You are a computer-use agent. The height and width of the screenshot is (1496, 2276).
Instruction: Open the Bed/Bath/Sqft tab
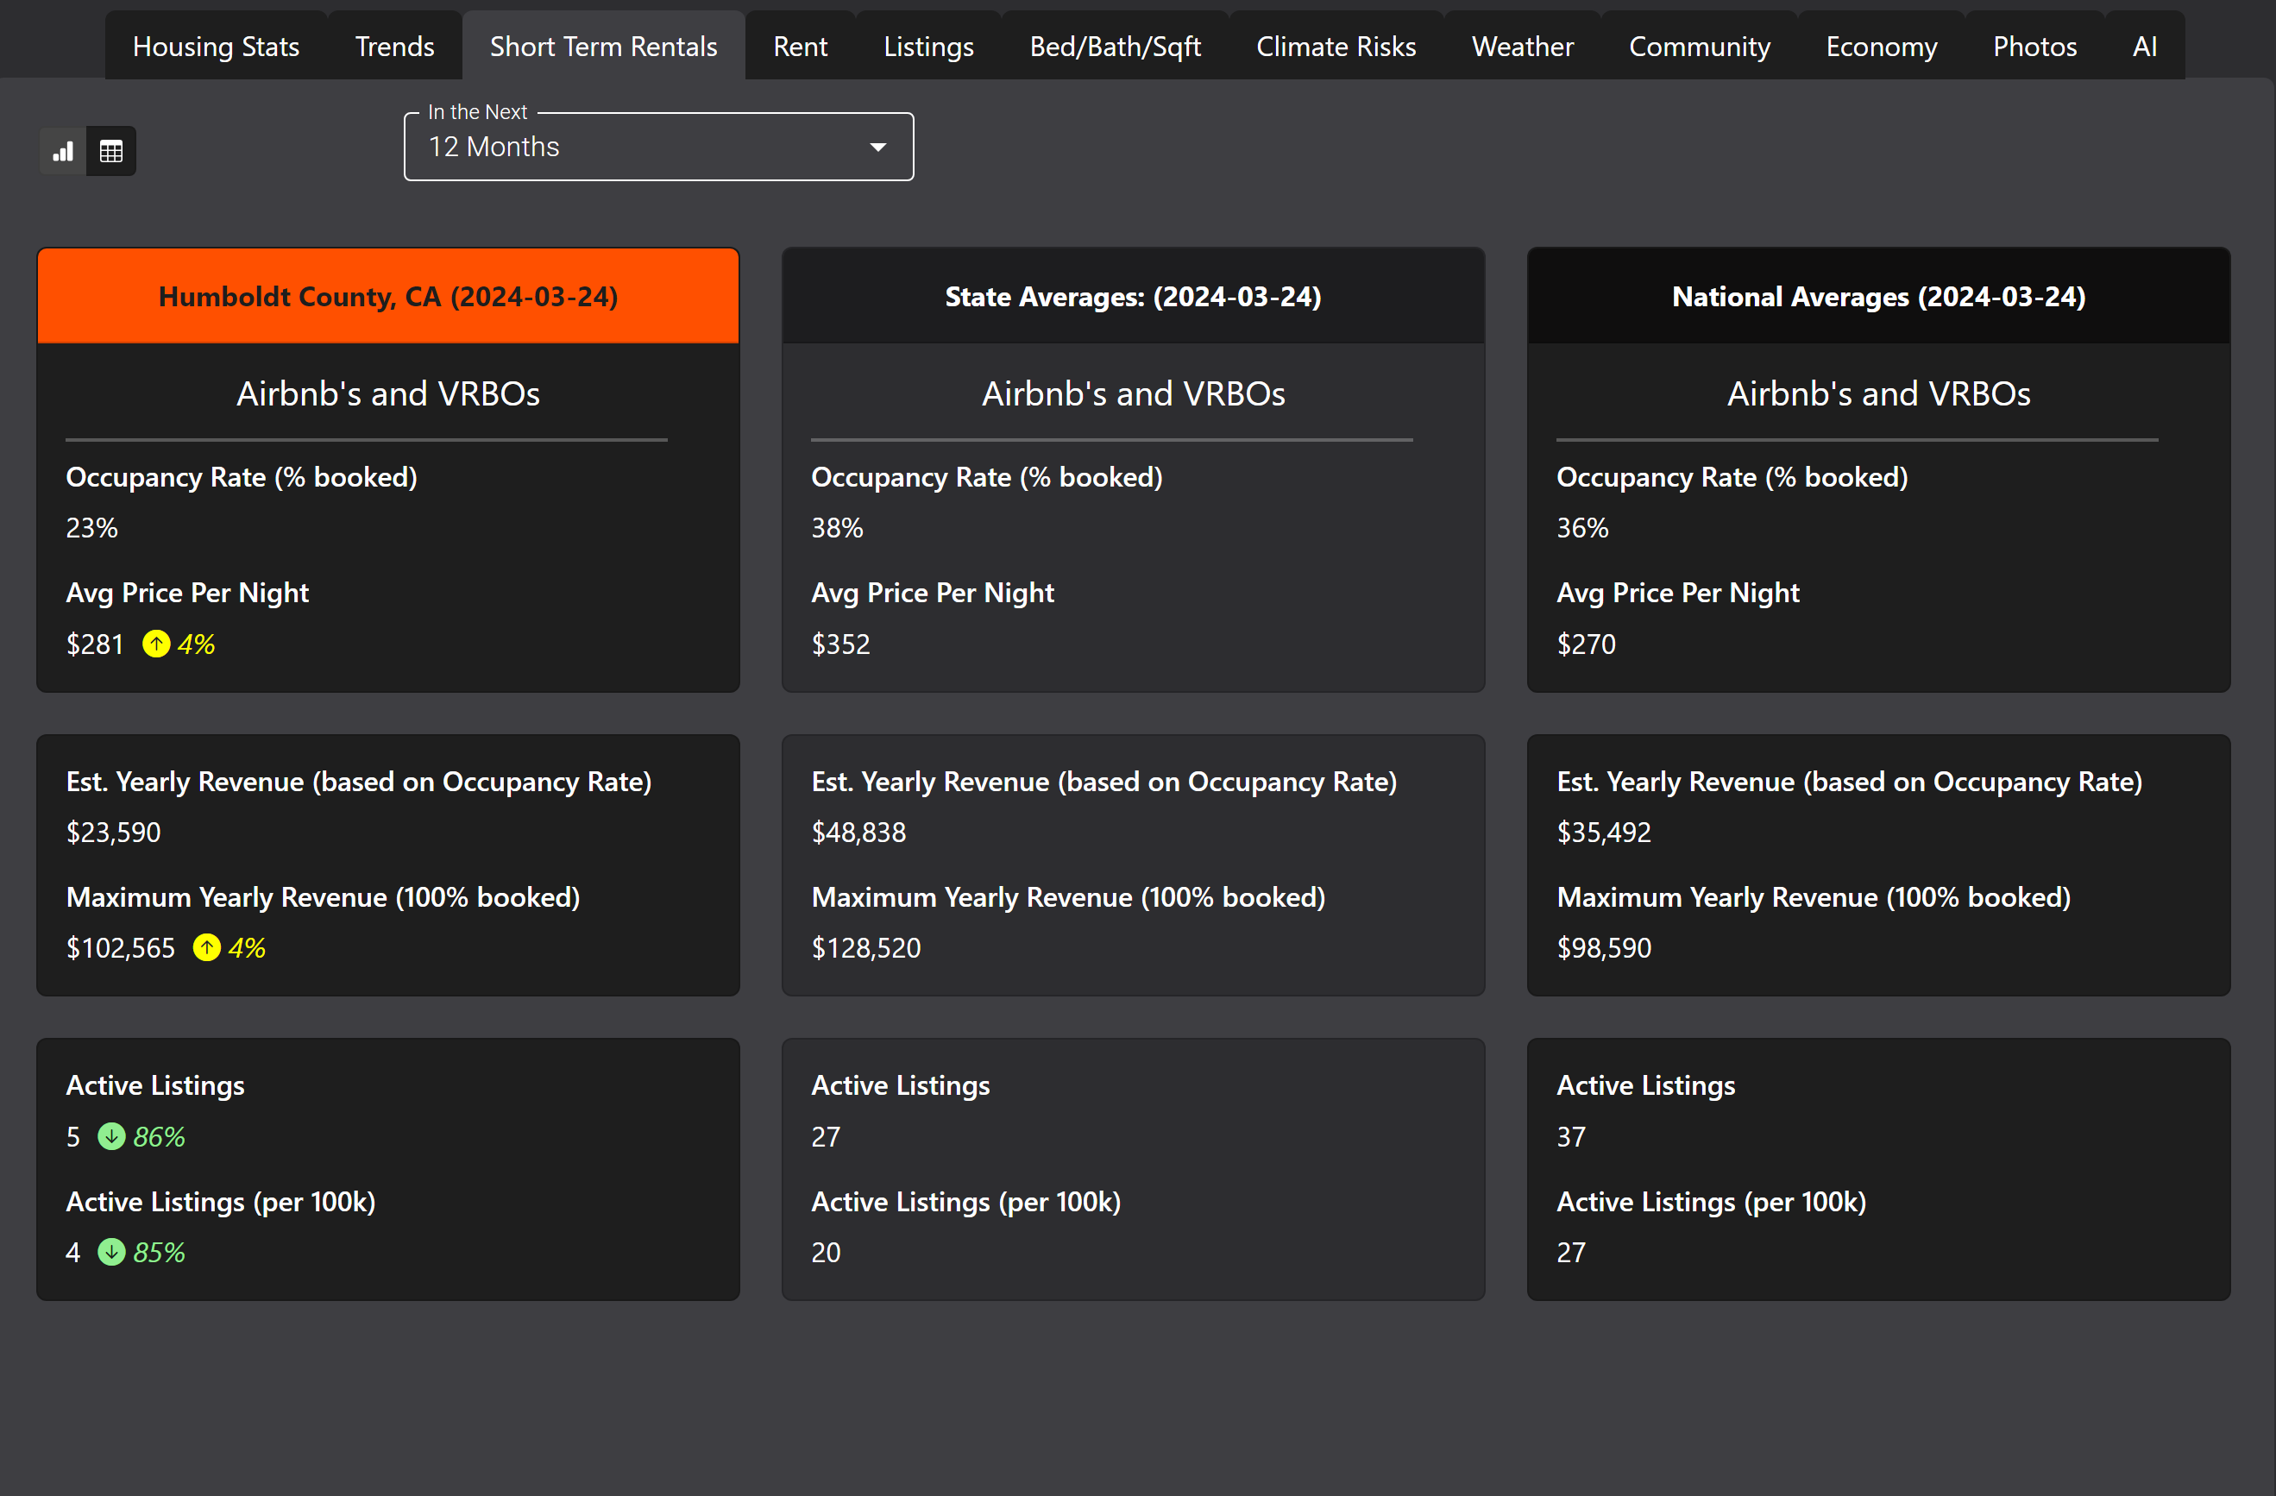click(x=1115, y=46)
